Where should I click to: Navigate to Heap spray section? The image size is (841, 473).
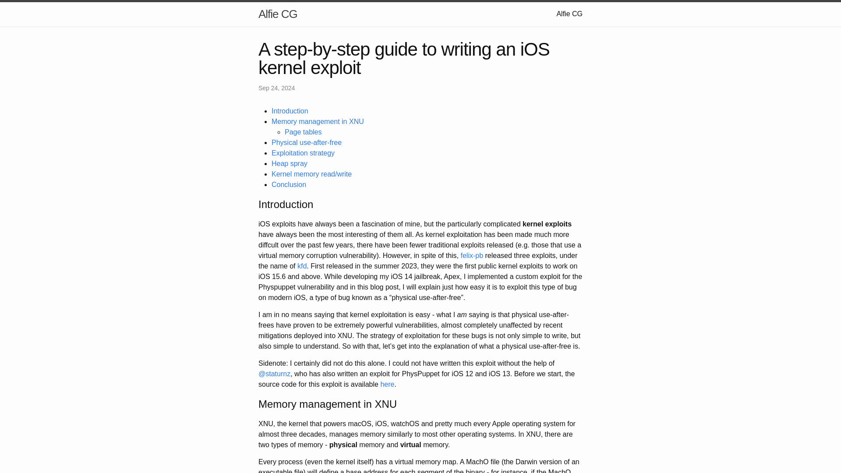(x=290, y=163)
